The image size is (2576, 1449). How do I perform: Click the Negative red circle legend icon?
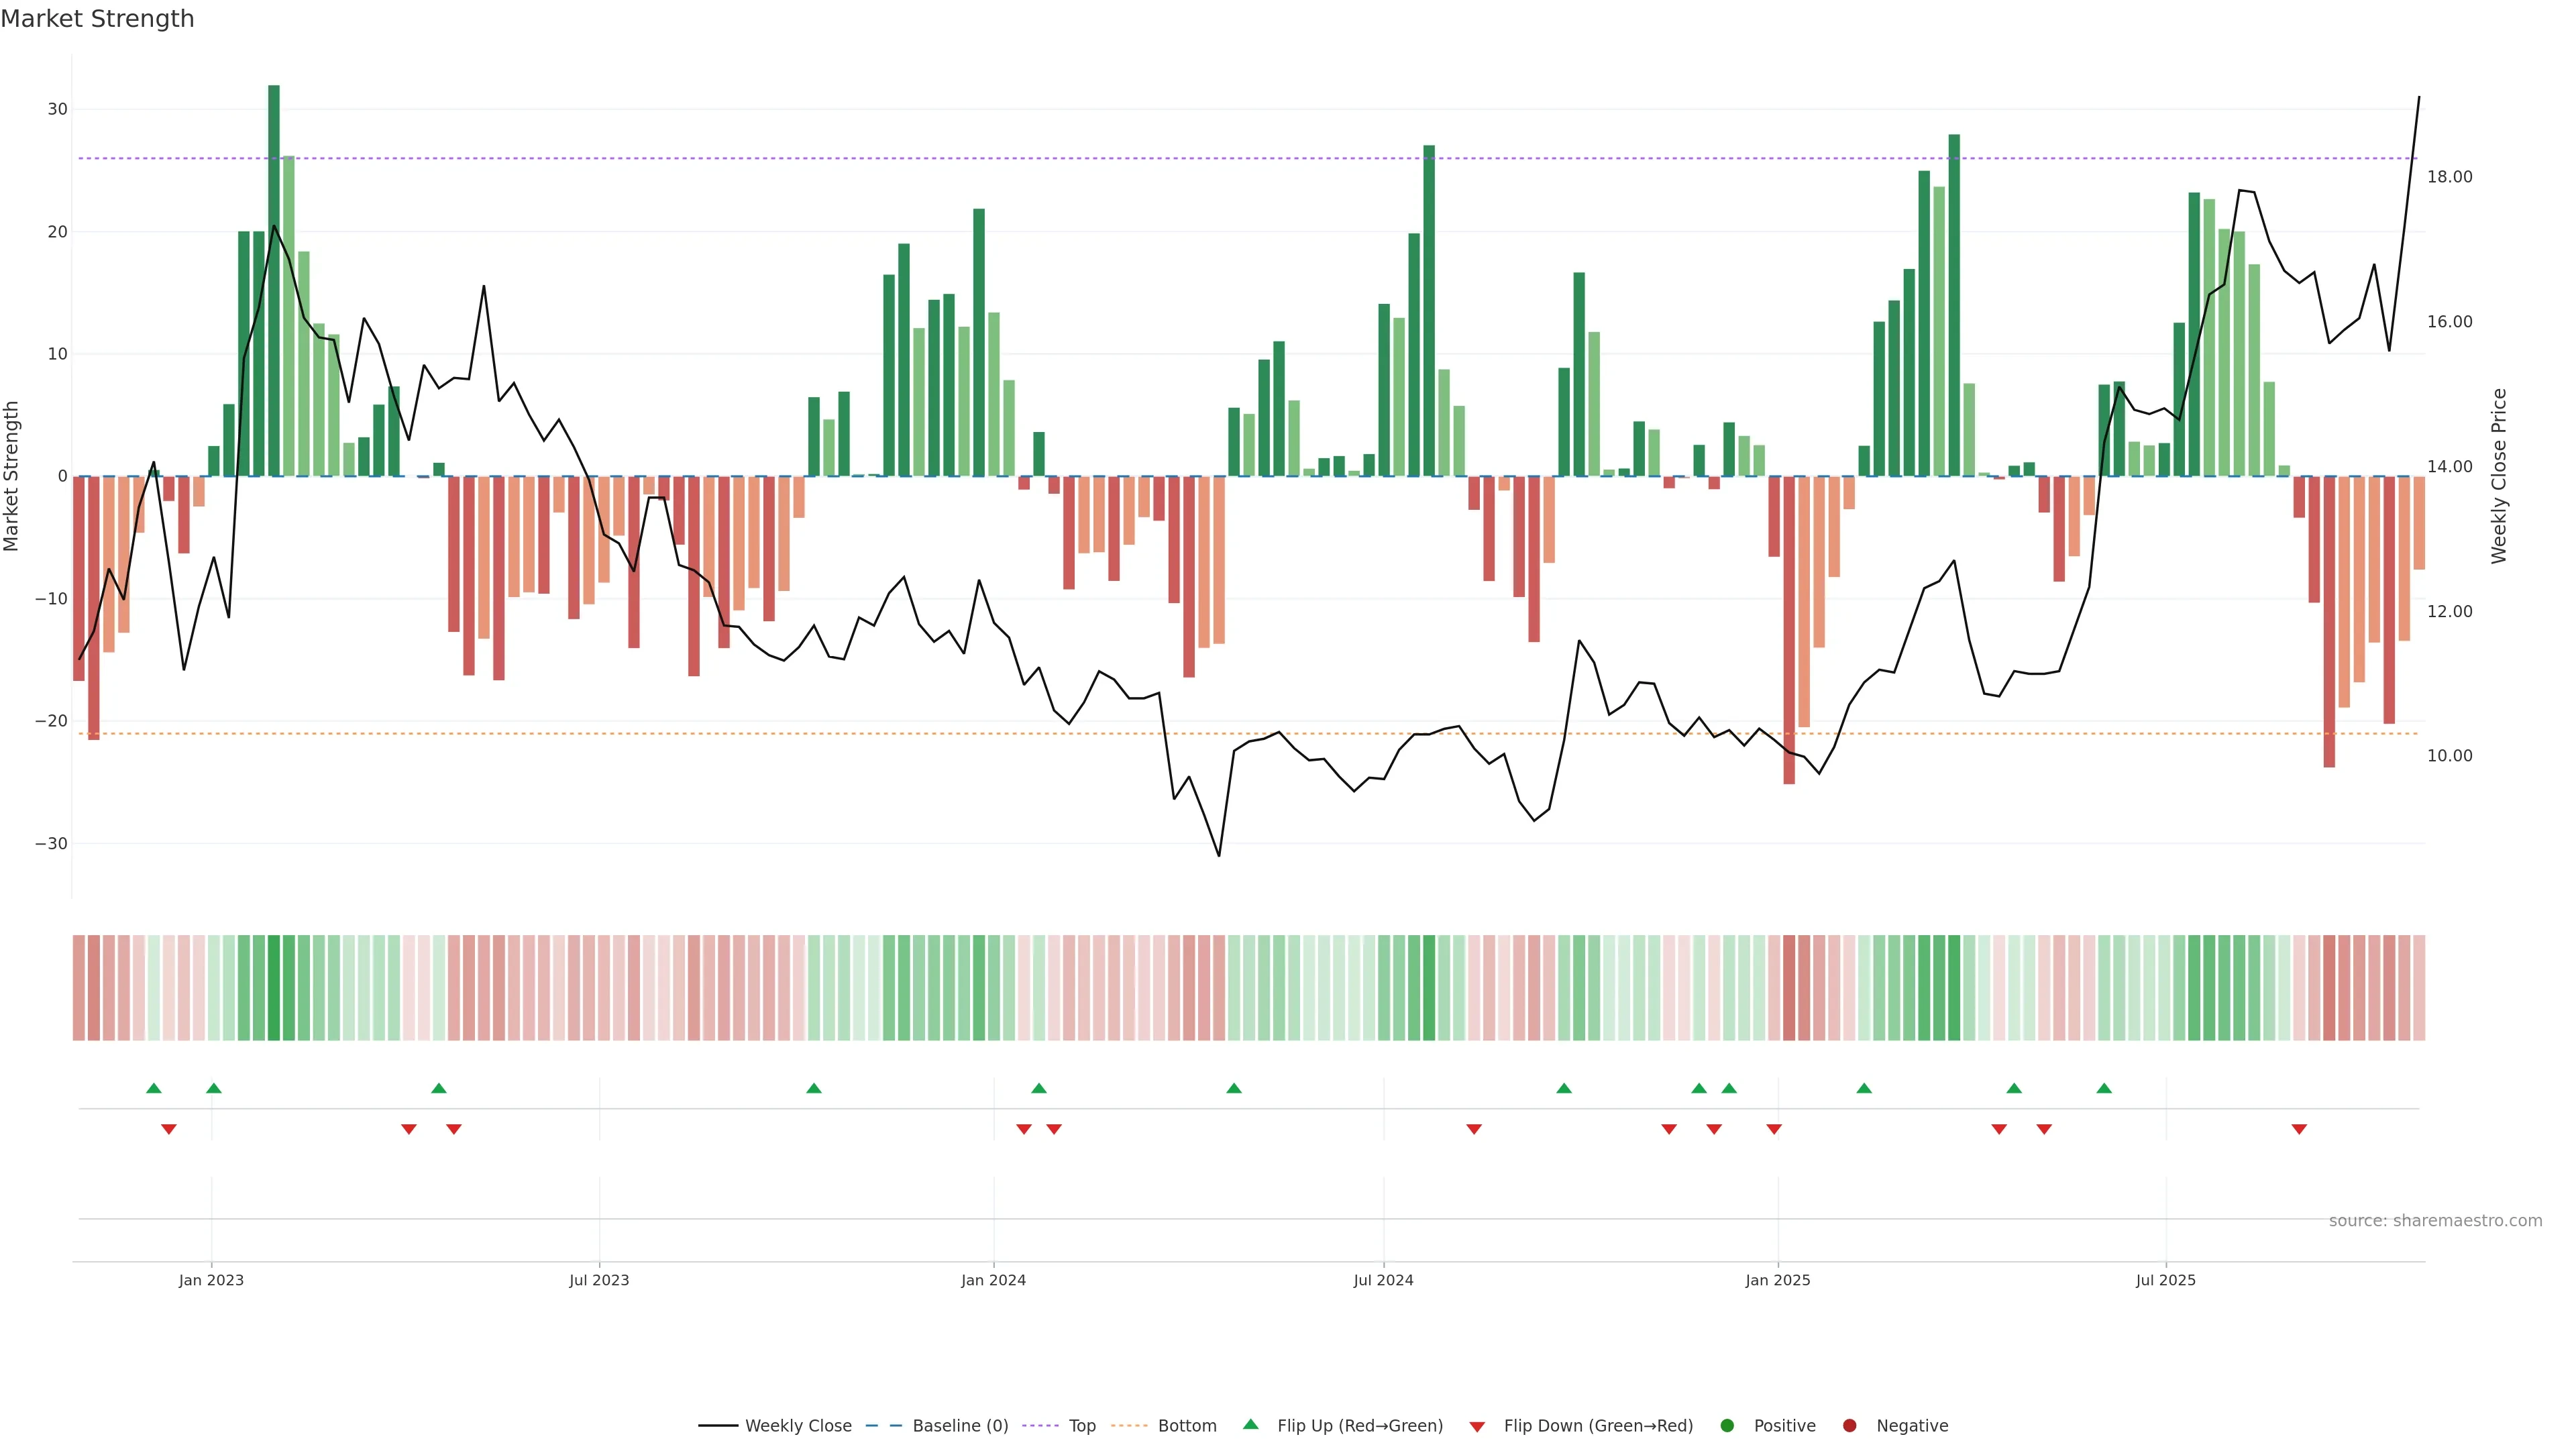[x=1849, y=1425]
